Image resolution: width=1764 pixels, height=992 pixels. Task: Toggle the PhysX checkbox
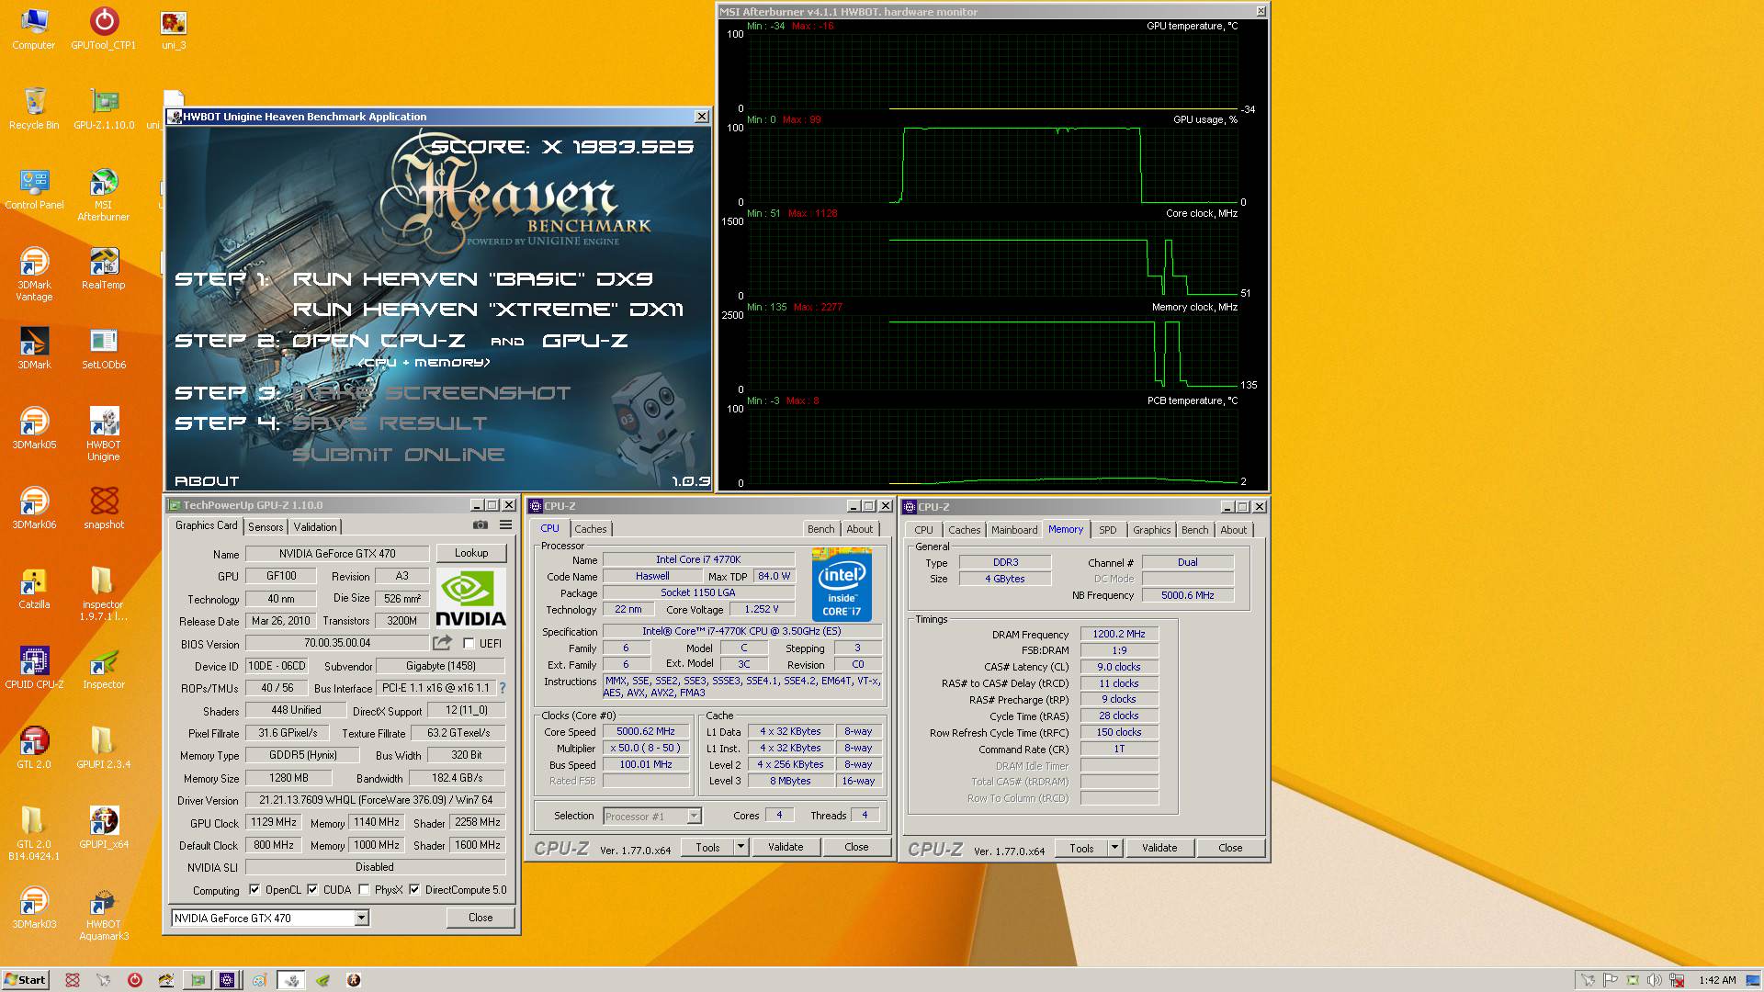coord(365,890)
